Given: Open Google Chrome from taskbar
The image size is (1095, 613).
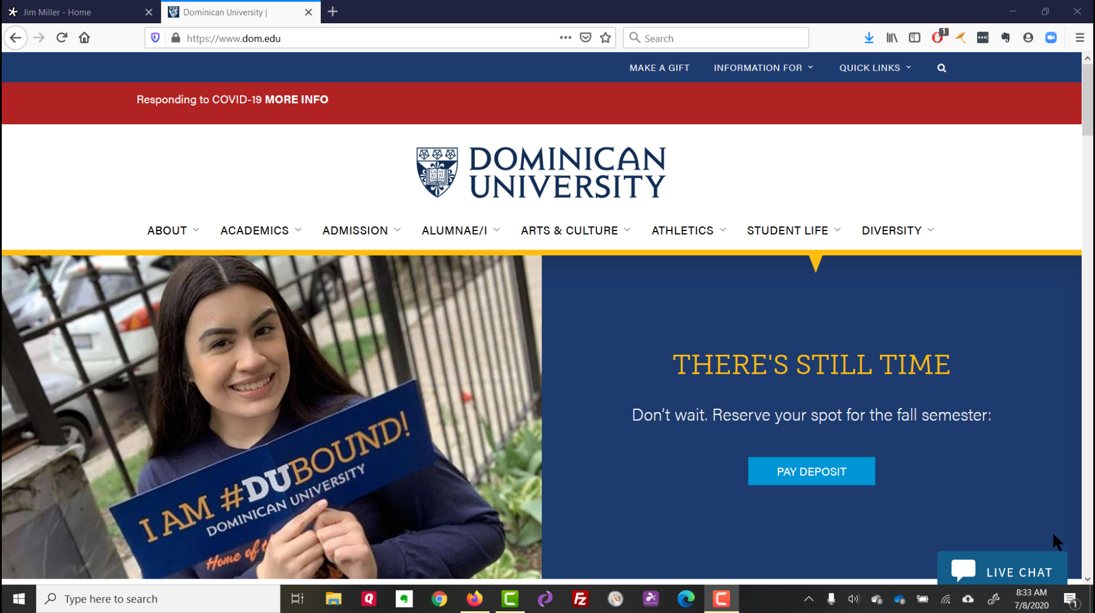Looking at the screenshot, I should point(439,598).
